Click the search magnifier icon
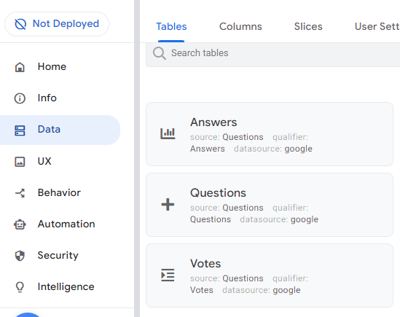This screenshot has width=400, height=317. click(x=160, y=54)
